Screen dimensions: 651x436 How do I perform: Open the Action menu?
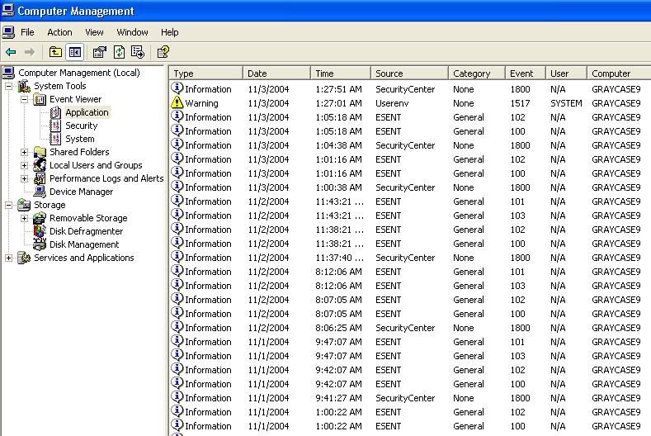[x=59, y=32]
